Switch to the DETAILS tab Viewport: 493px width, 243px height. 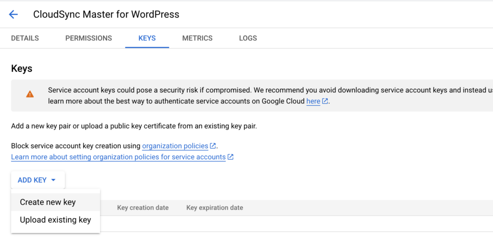pyautogui.click(x=25, y=38)
